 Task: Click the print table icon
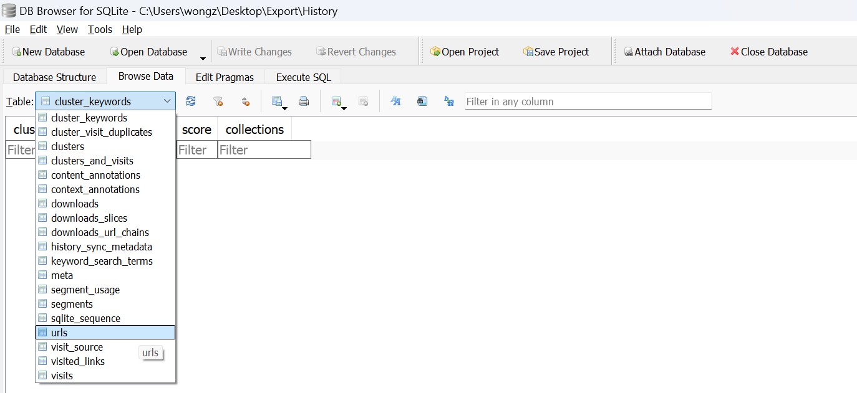[x=304, y=102]
